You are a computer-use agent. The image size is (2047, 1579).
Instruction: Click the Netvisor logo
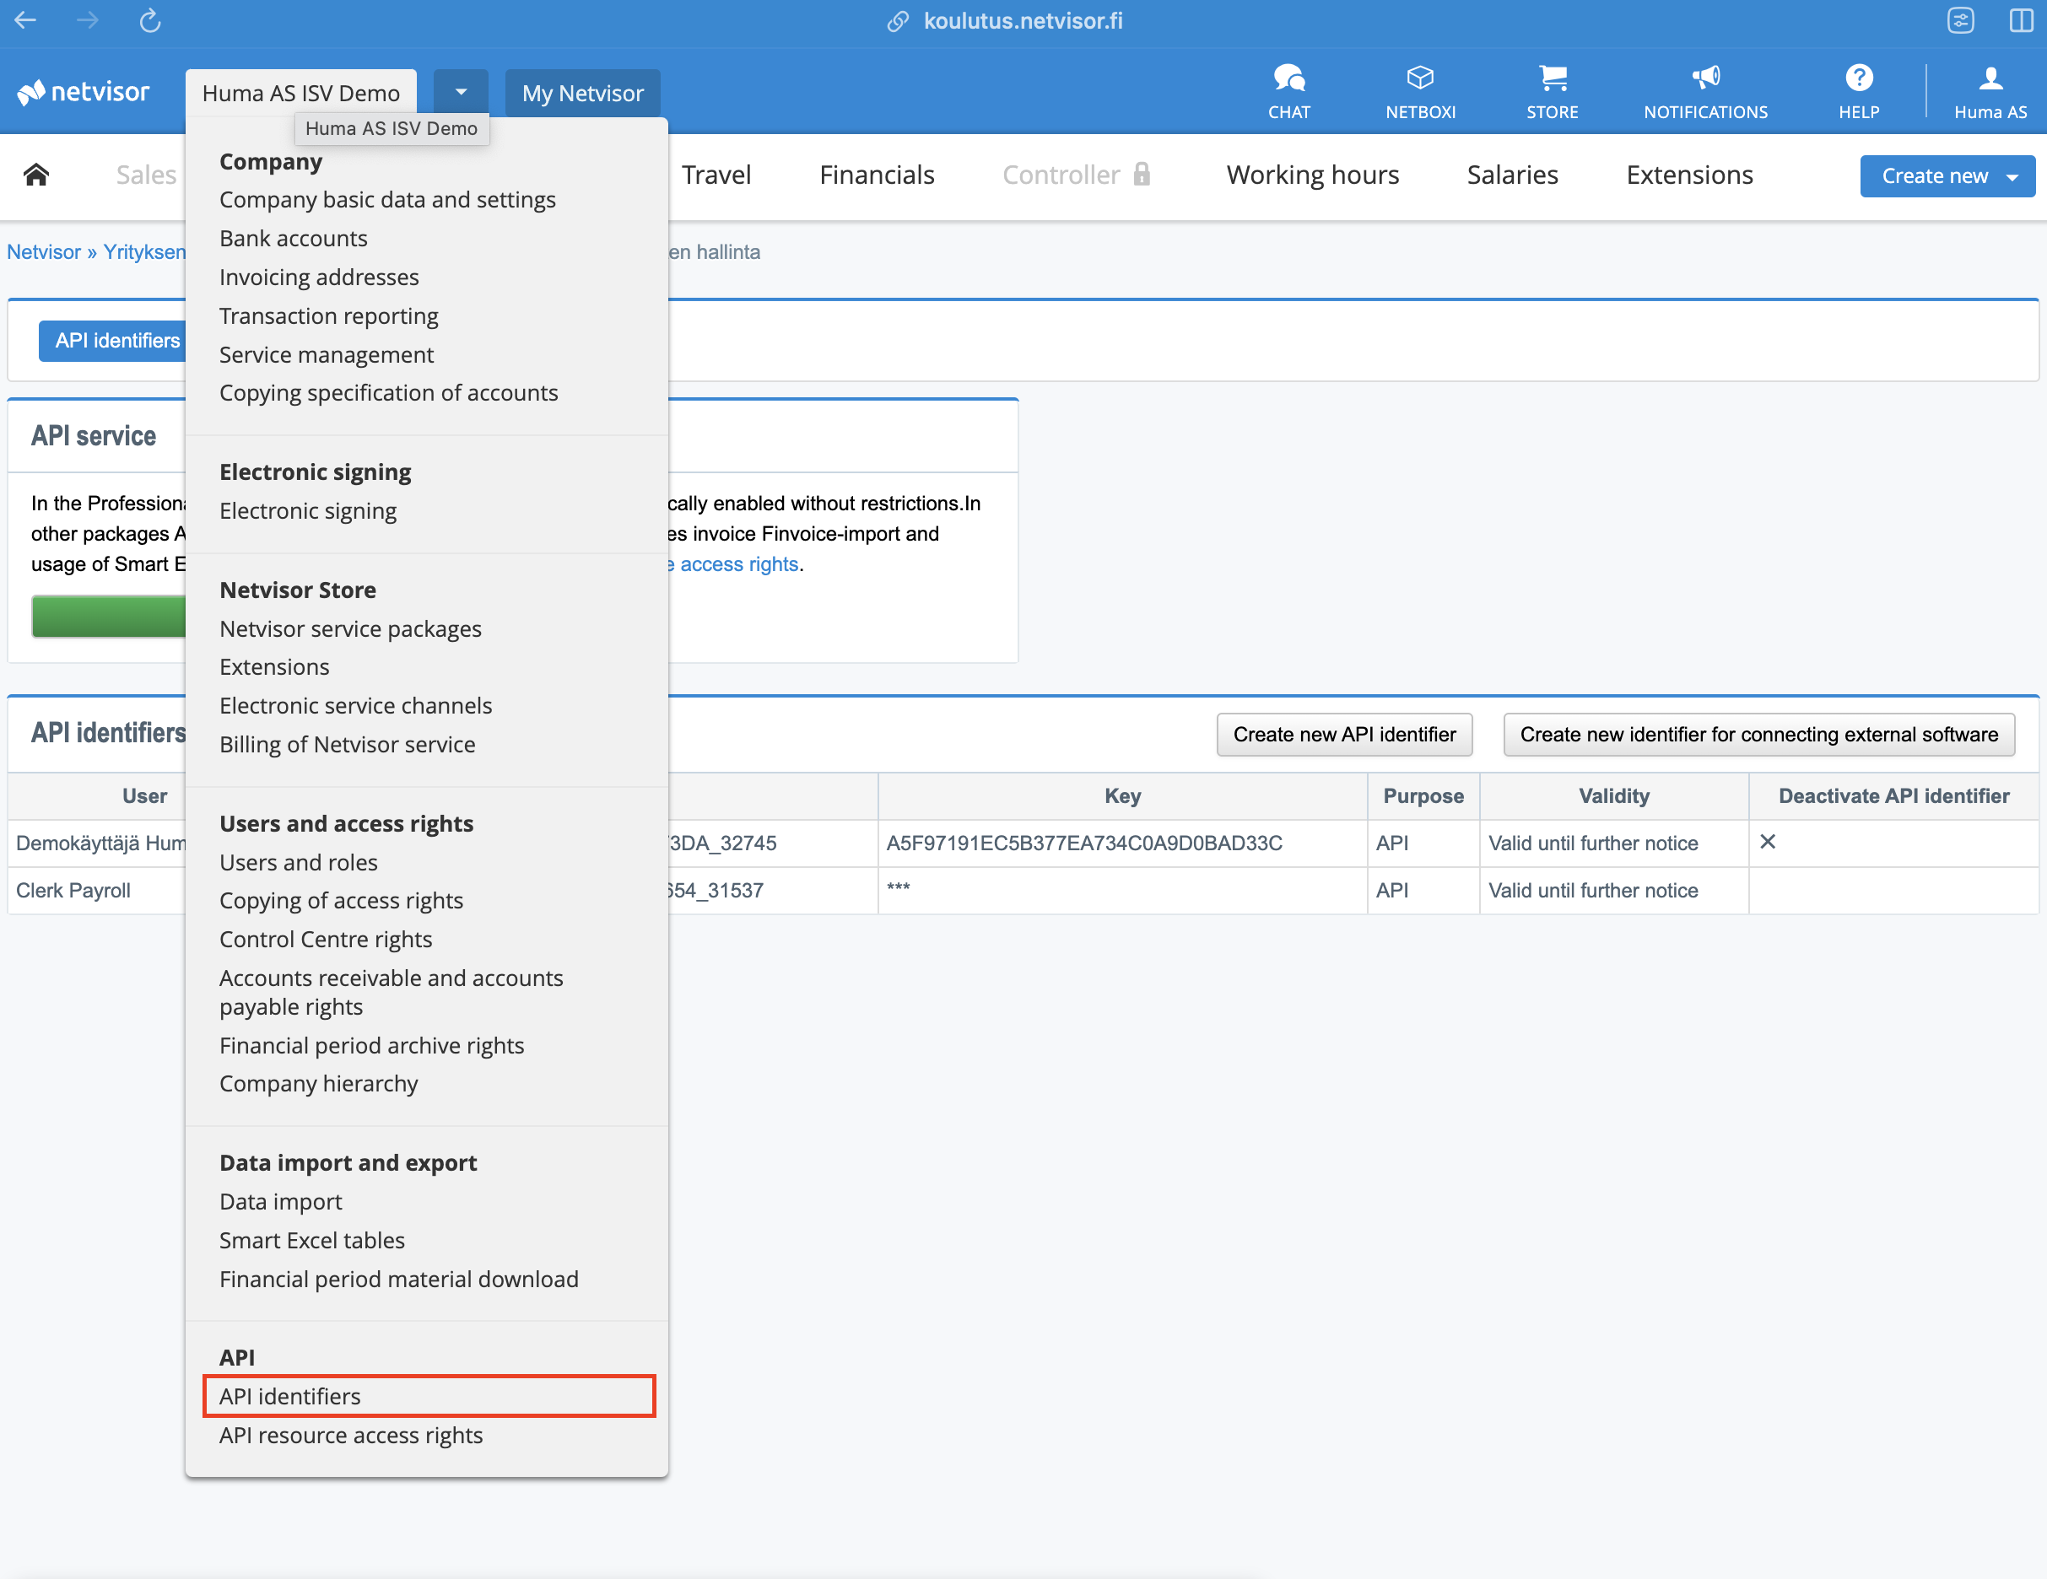click(x=84, y=92)
